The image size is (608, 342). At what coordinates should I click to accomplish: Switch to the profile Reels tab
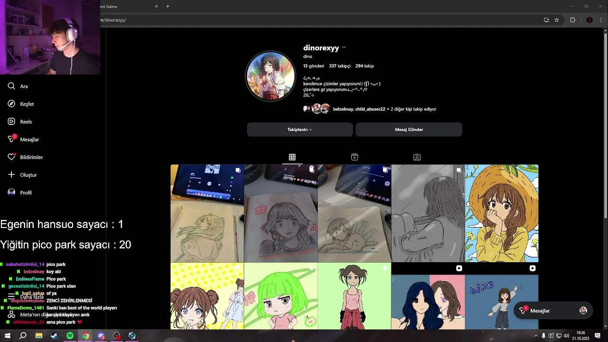pyautogui.click(x=354, y=157)
